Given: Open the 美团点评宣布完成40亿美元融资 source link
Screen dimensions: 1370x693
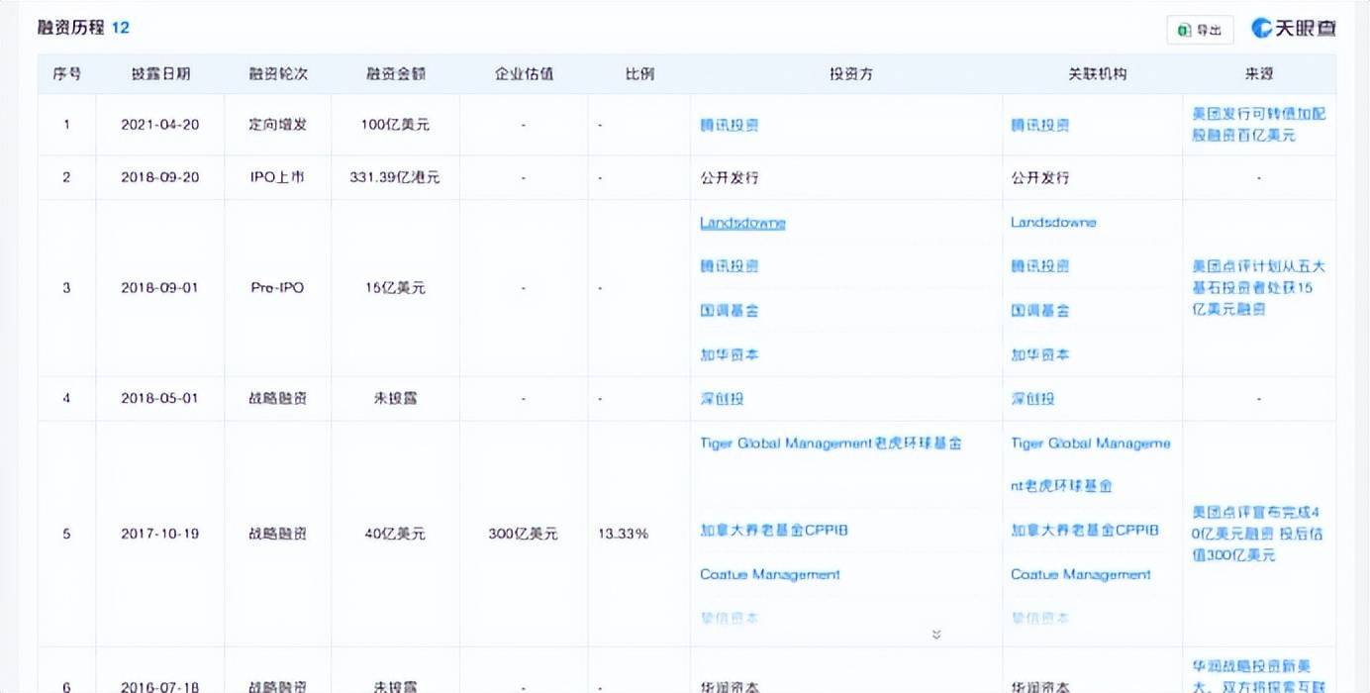Looking at the screenshot, I should (x=1258, y=534).
